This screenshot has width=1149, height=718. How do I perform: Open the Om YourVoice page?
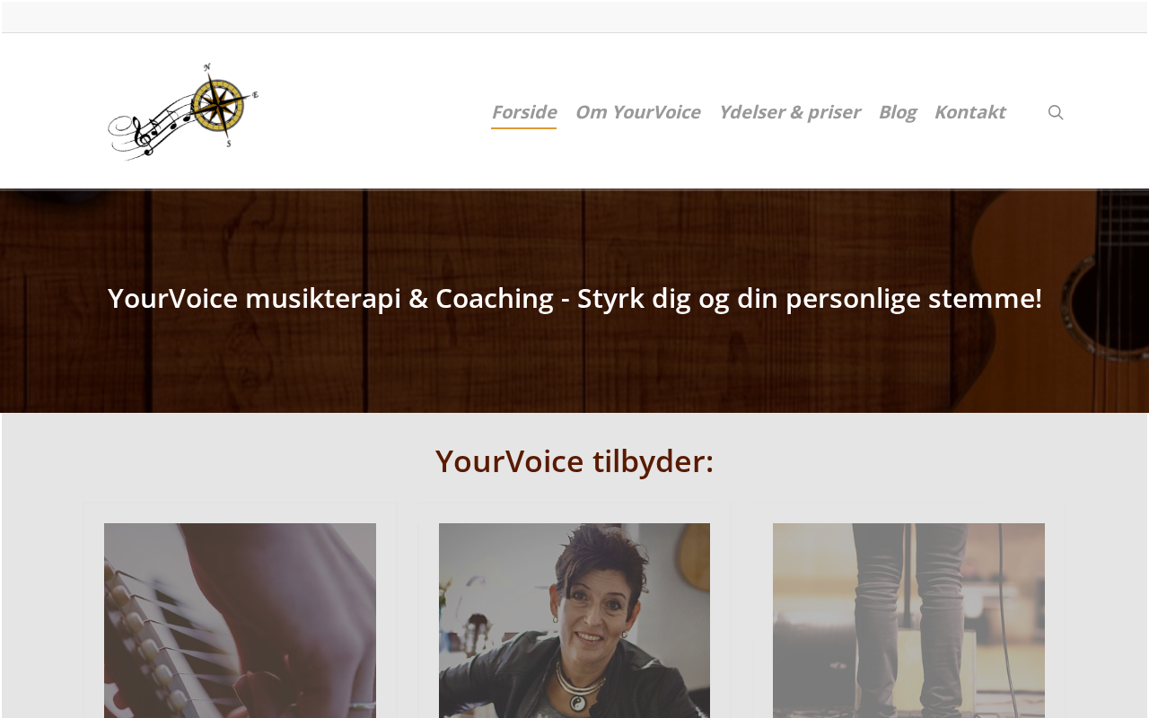[637, 111]
